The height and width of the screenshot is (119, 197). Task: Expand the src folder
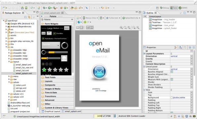pos(6,29)
